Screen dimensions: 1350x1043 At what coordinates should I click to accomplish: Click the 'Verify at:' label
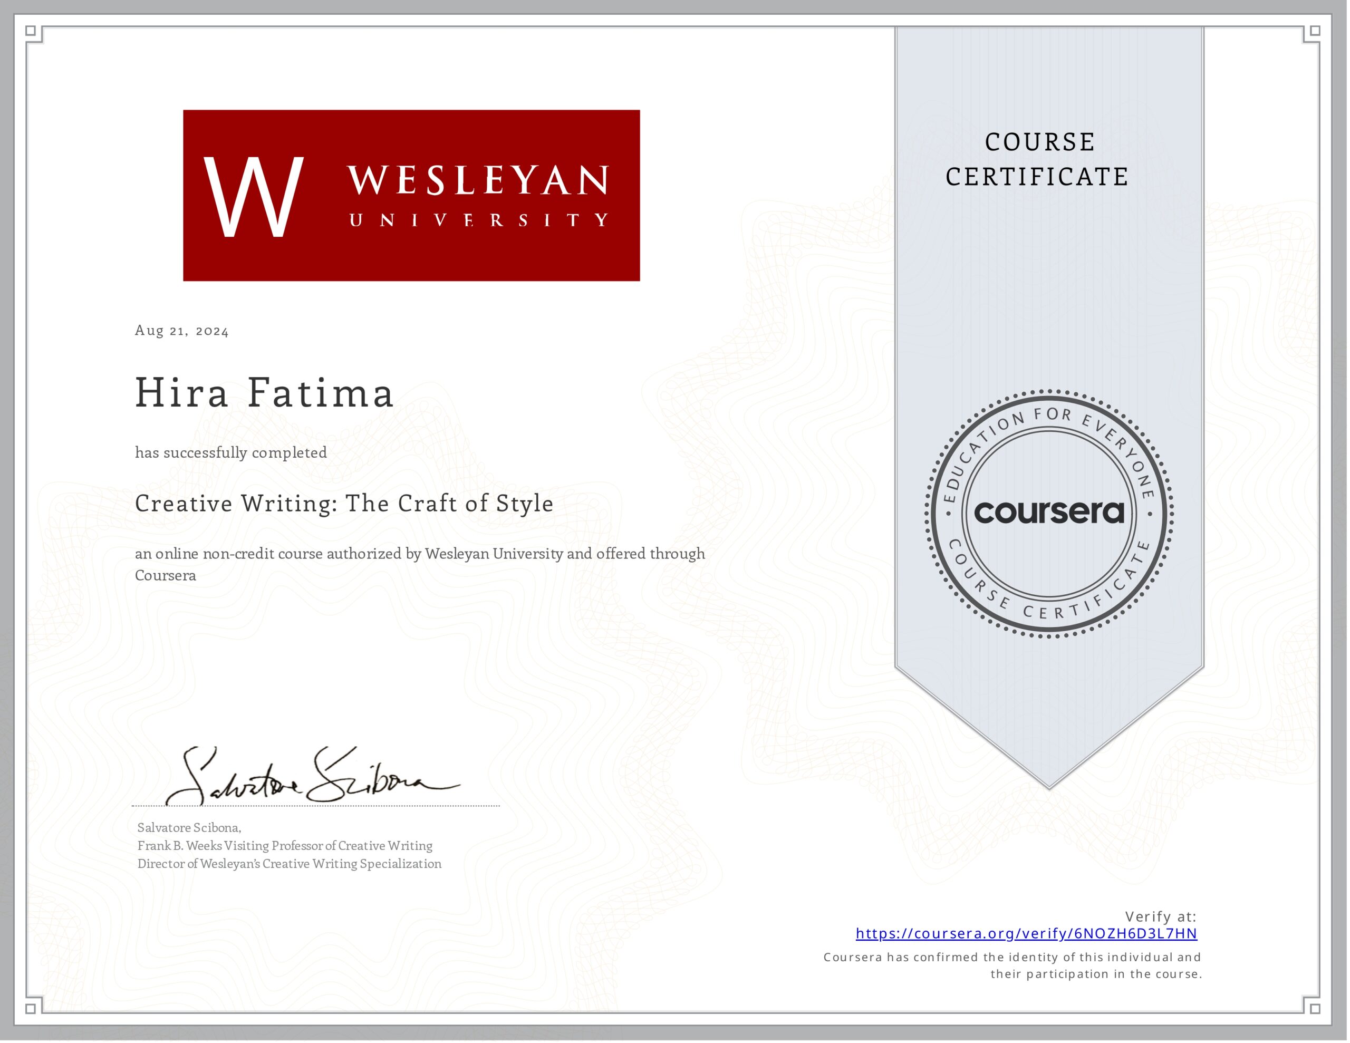1160,916
